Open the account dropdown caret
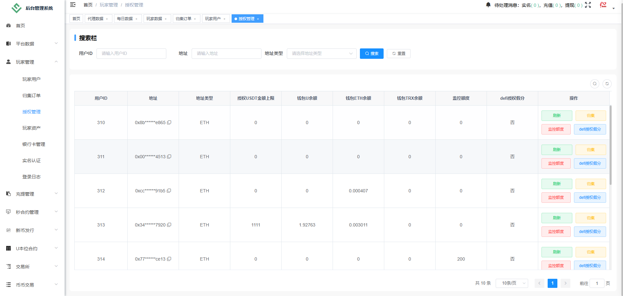The image size is (623, 296). (614, 8)
